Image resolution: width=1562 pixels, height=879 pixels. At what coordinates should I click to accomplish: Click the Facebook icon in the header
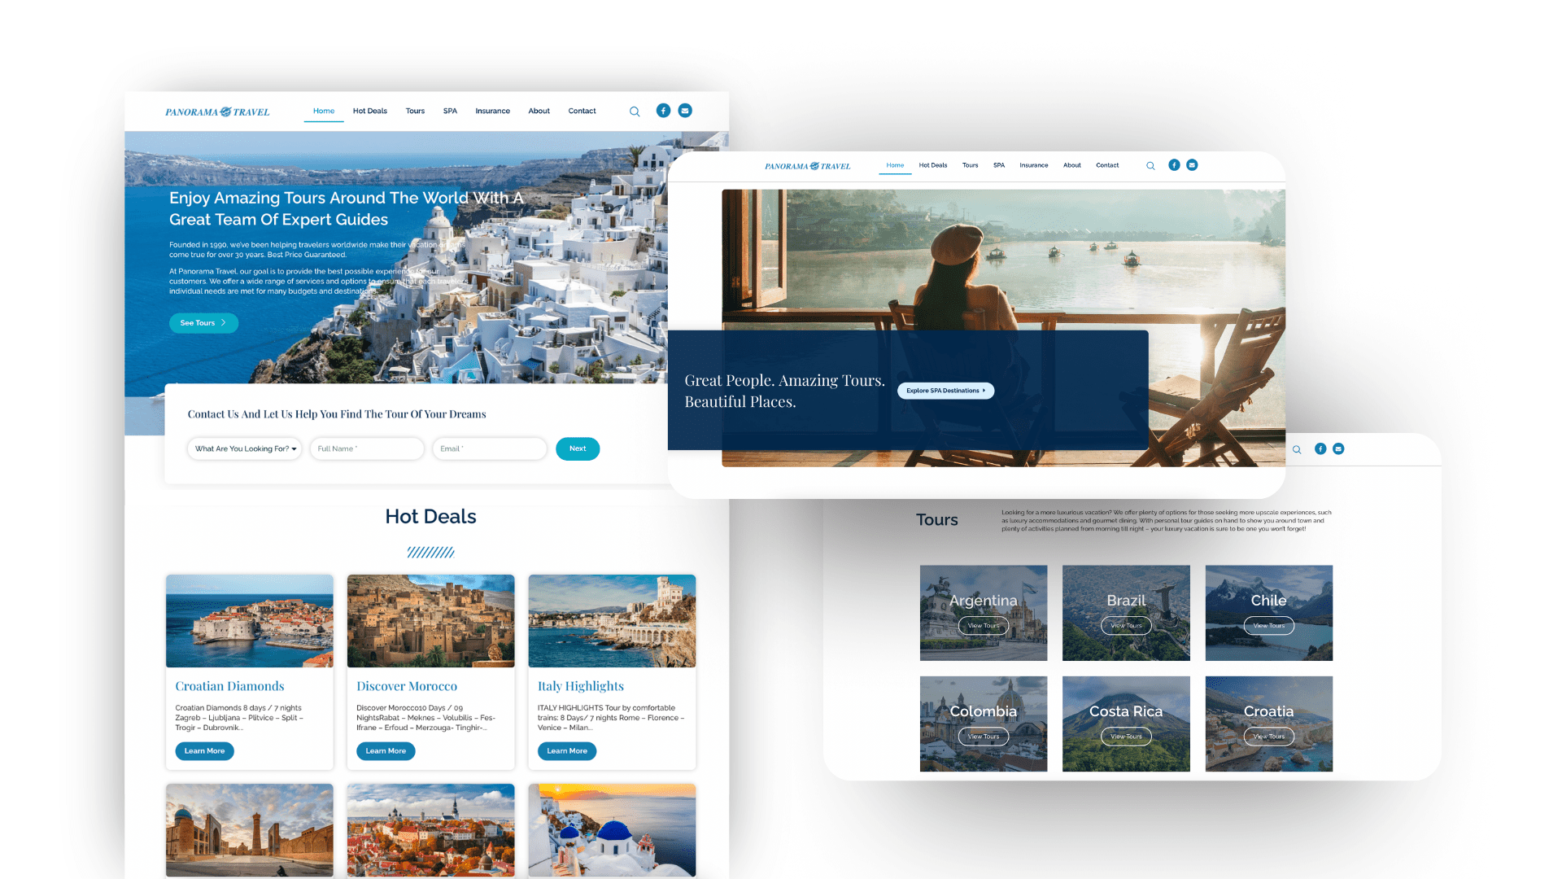(663, 111)
